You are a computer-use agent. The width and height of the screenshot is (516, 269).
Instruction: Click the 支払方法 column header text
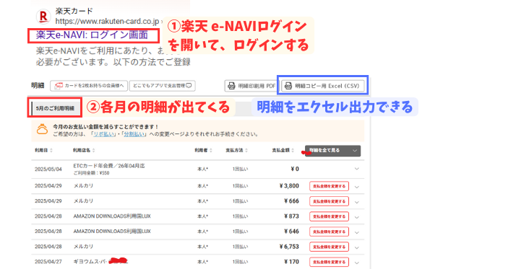234,151
